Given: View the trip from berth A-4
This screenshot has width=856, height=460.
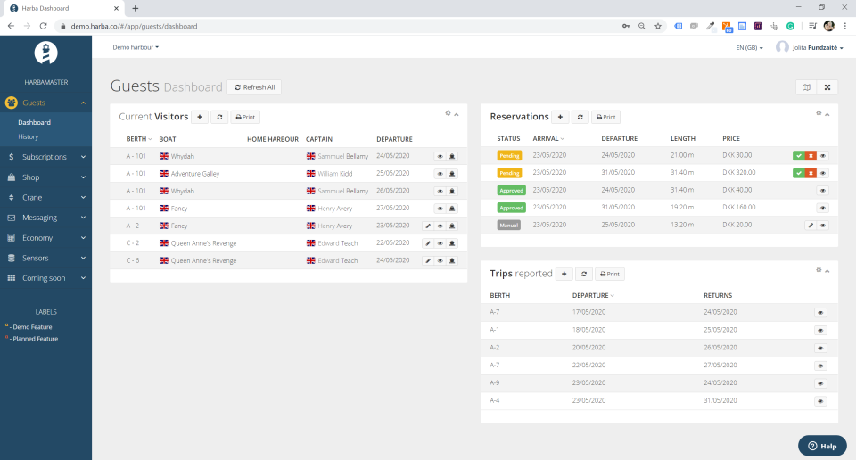Looking at the screenshot, I should coord(820,401).
